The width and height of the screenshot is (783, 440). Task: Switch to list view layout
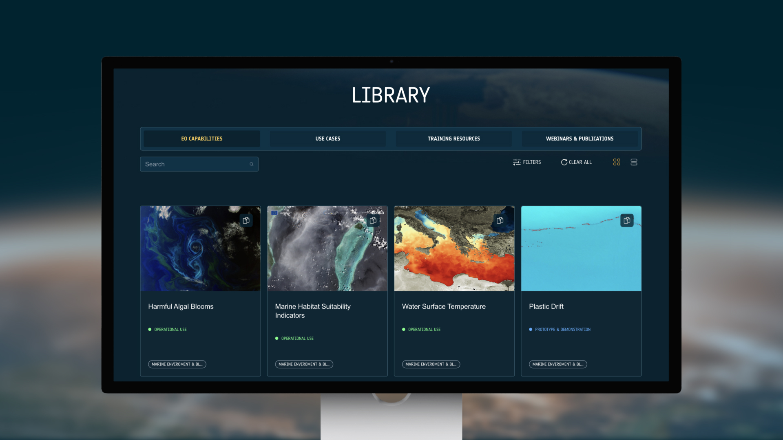click(634, 162)
